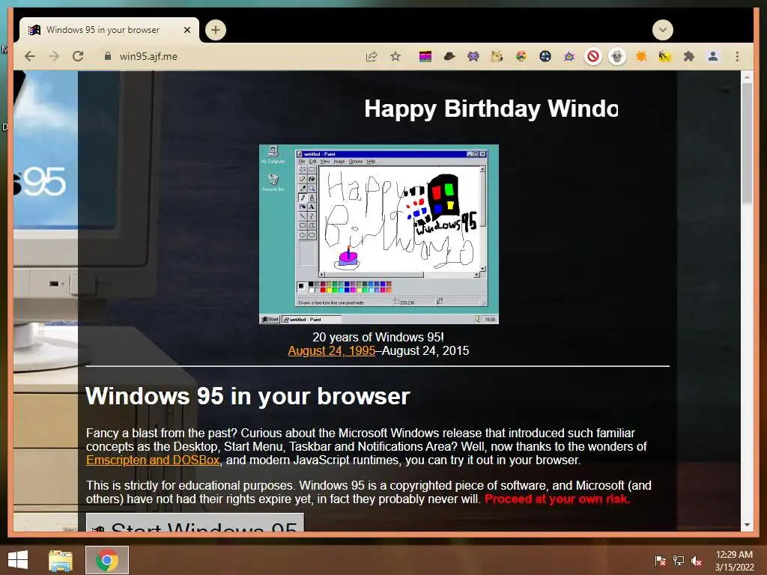Open network status in system tray

tap(679, 560)
